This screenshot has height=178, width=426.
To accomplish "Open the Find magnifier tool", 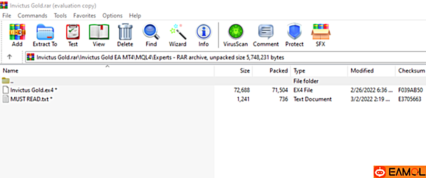I will click(x=151, y=32).
